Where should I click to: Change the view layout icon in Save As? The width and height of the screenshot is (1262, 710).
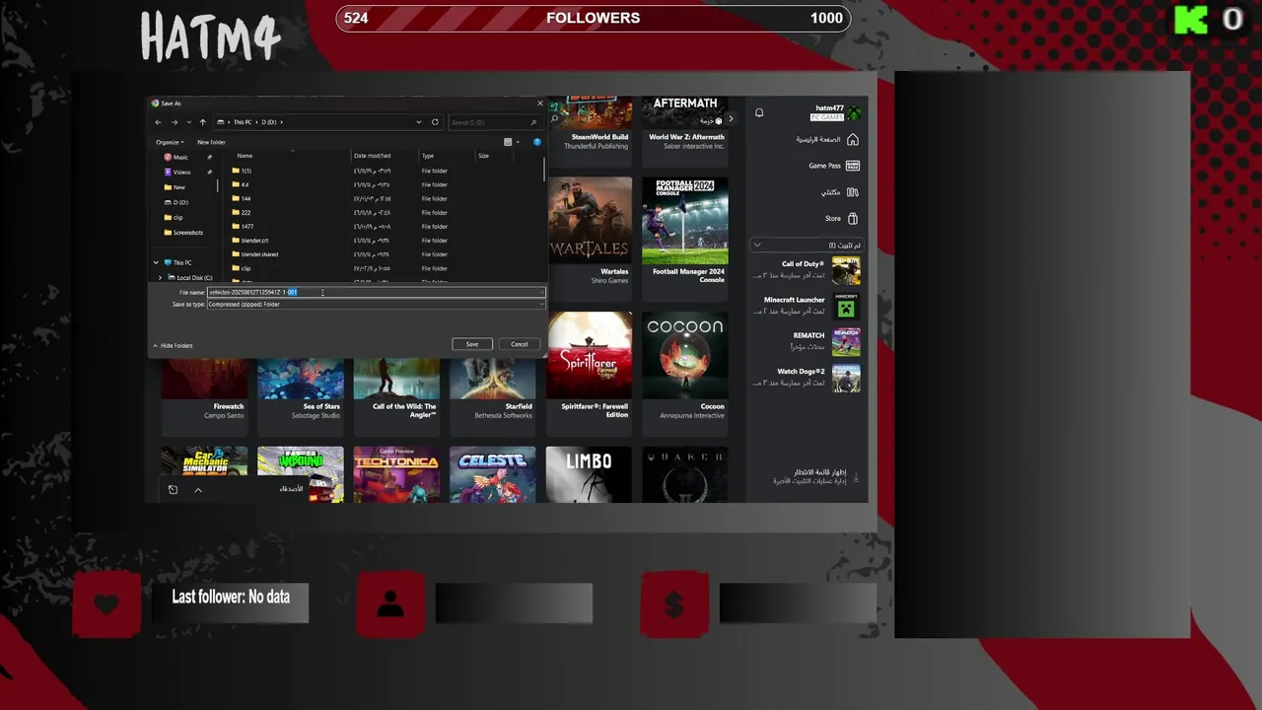508,142
